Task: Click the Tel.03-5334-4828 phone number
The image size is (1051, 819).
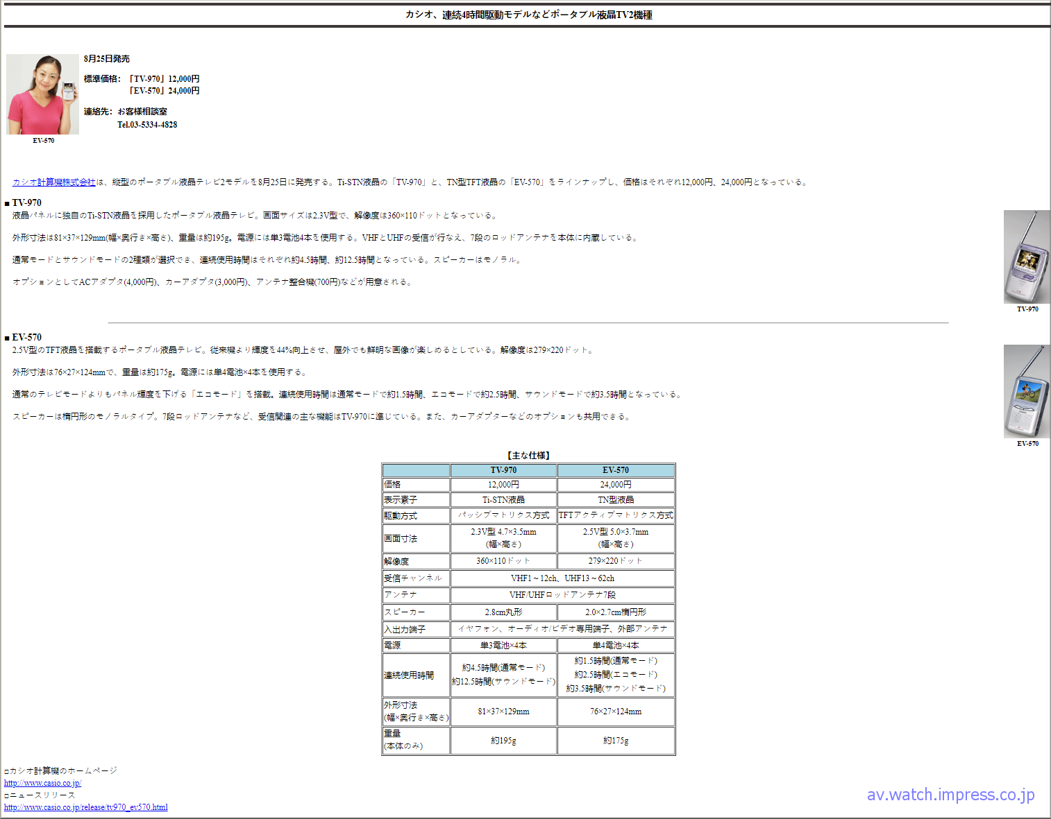Action: (147, 125)
